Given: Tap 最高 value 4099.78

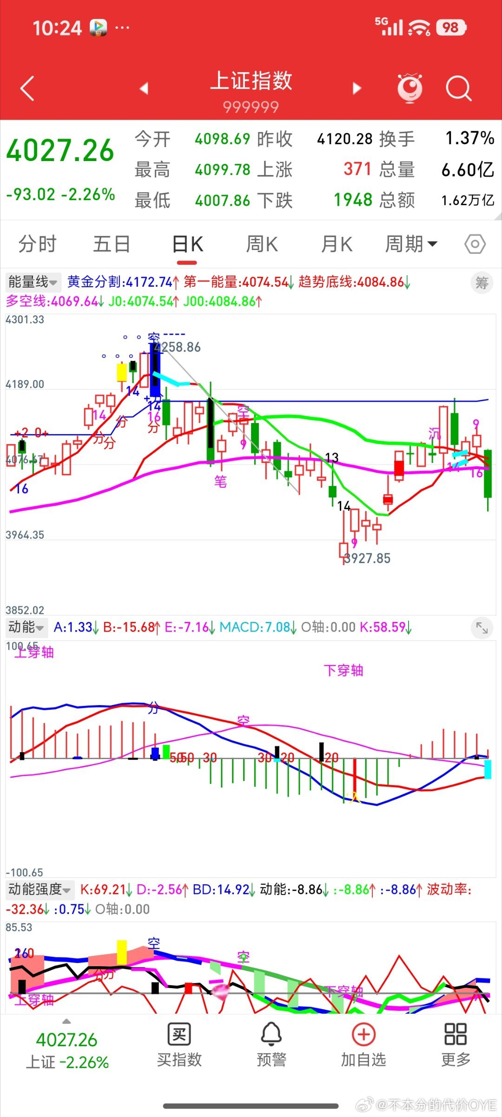Looking at the screenshot, I should pos(223,169).
